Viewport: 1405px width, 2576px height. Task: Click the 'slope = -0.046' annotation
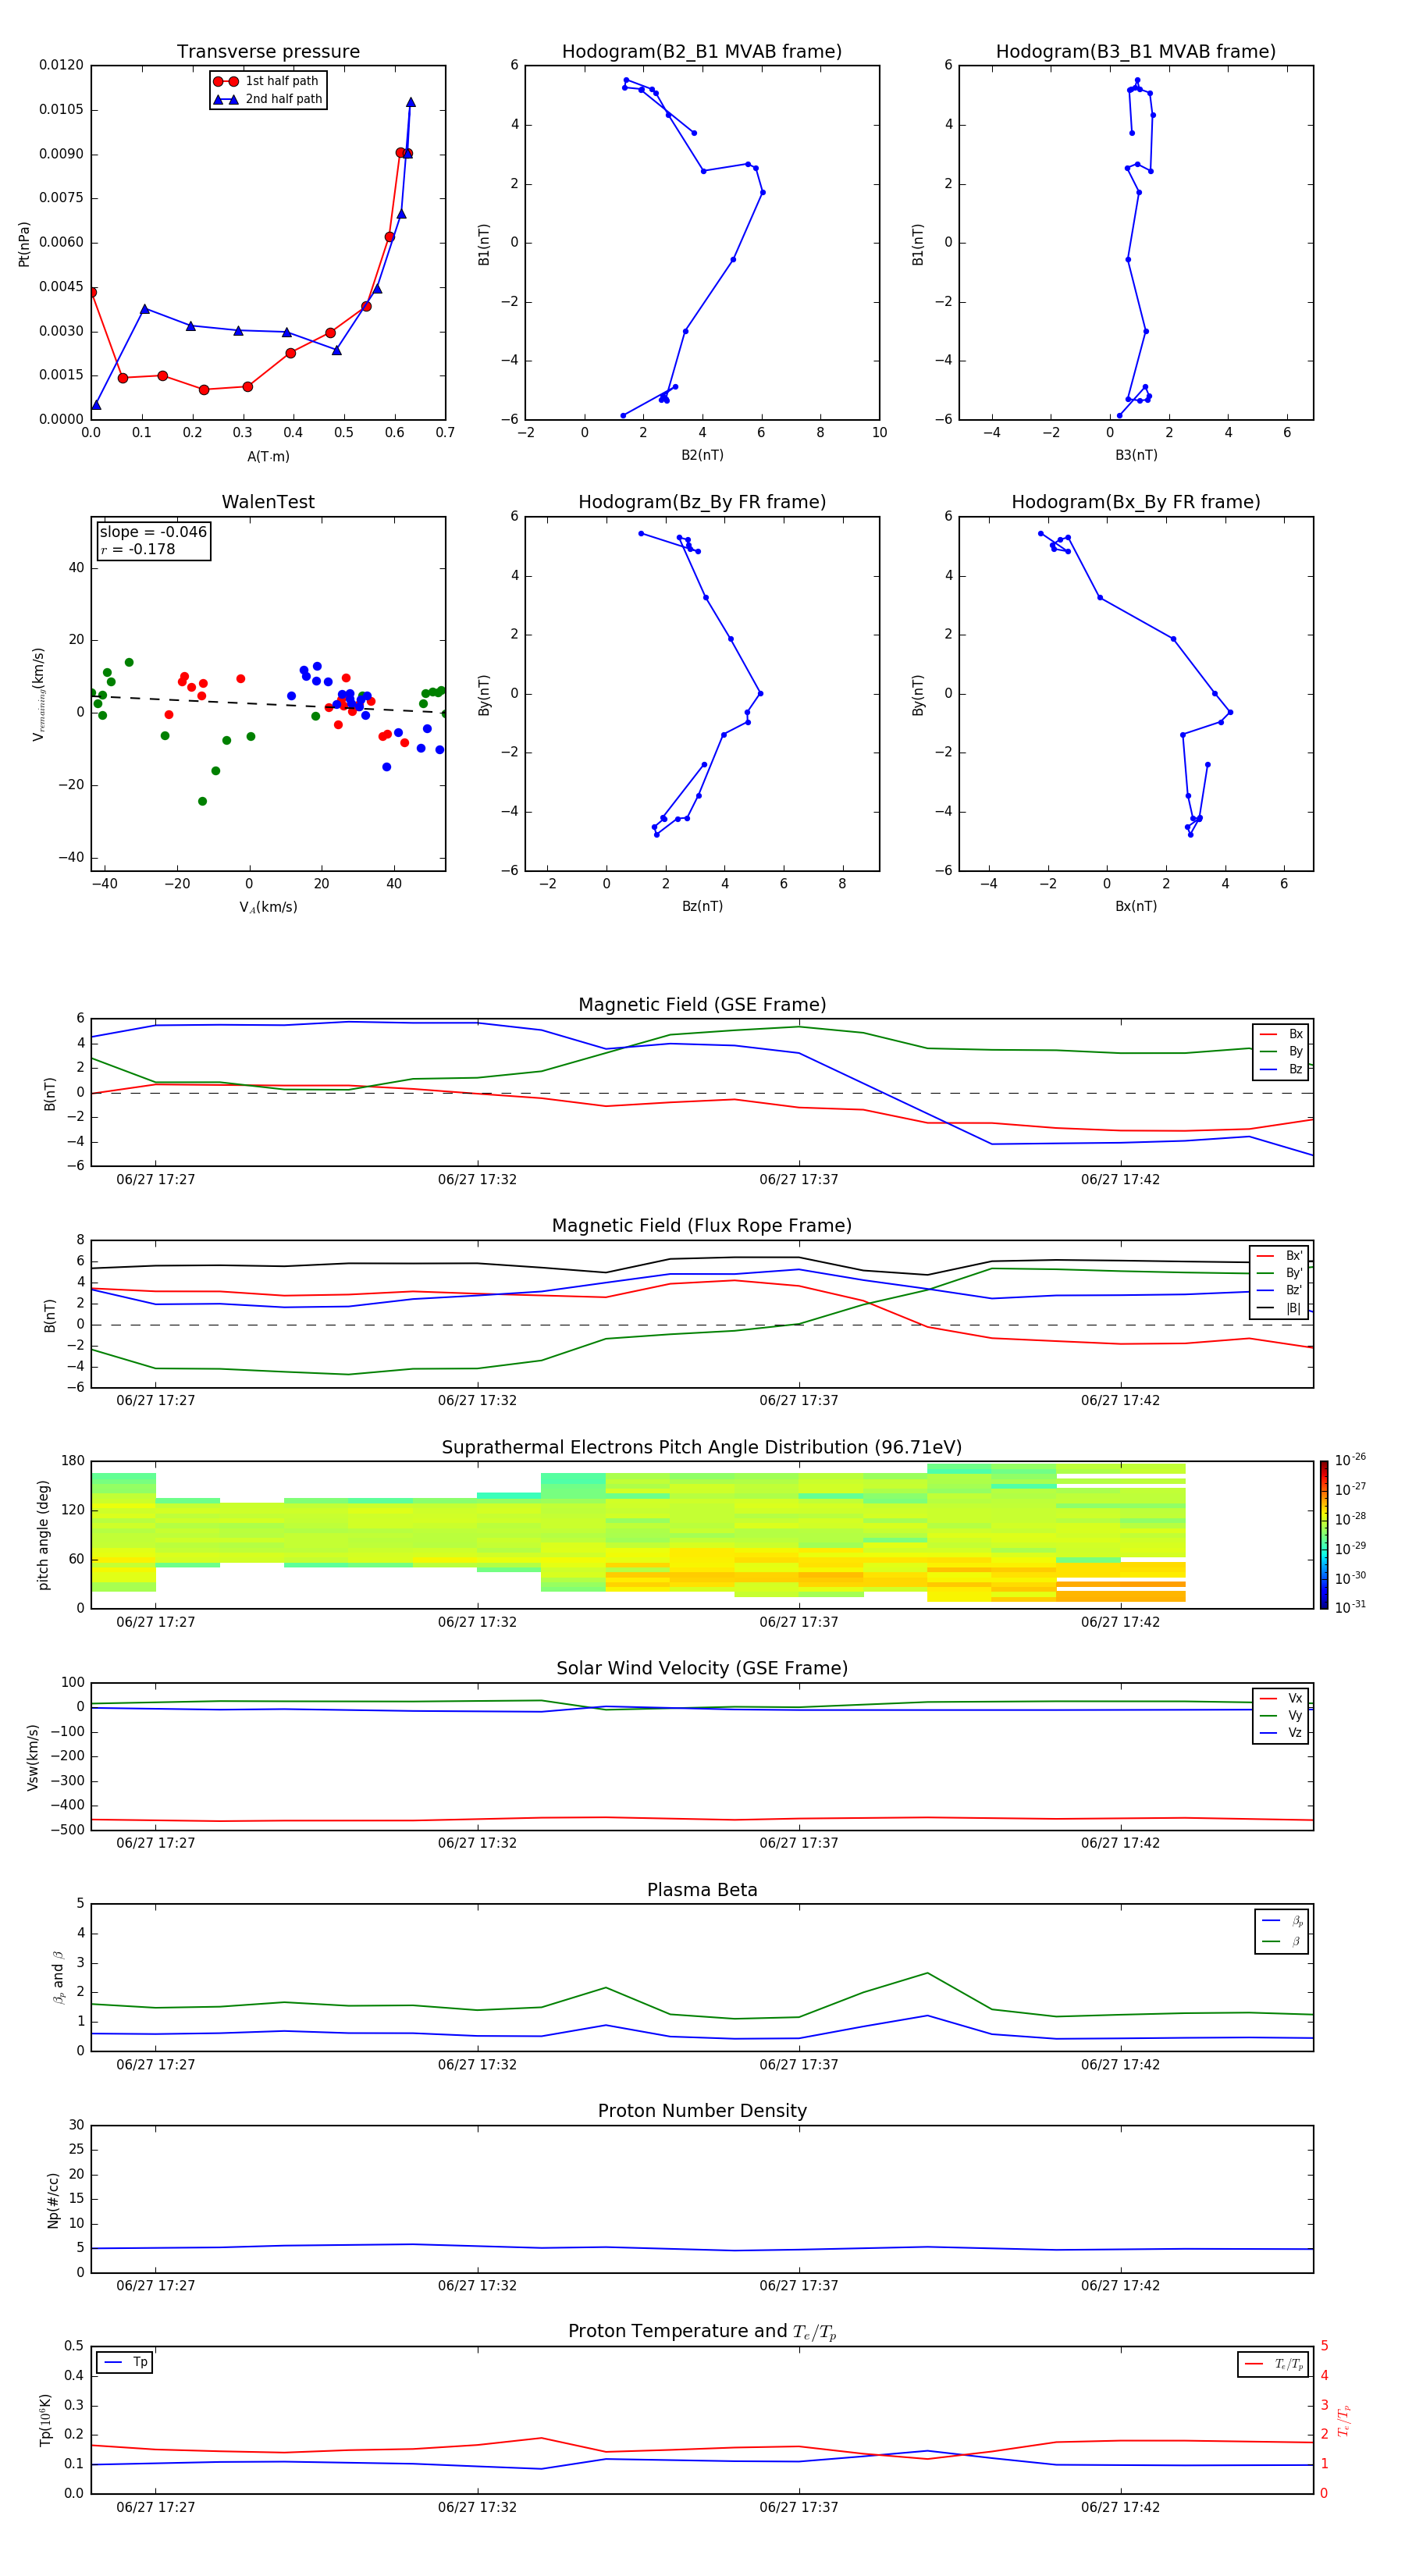pos(153,532)
